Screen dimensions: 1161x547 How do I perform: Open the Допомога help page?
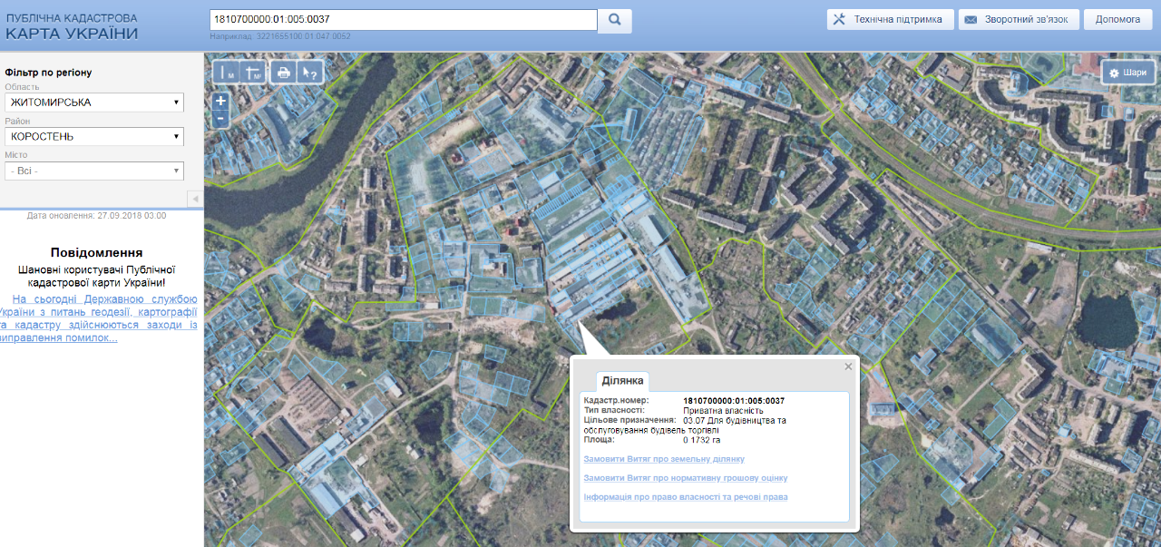point(1117,19)
